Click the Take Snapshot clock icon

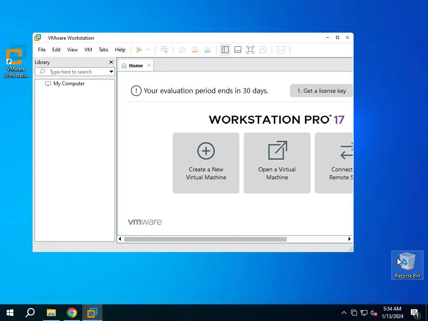182,50
